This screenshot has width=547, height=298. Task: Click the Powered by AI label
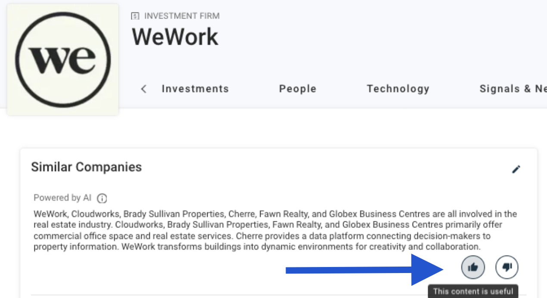coord(62,198)
